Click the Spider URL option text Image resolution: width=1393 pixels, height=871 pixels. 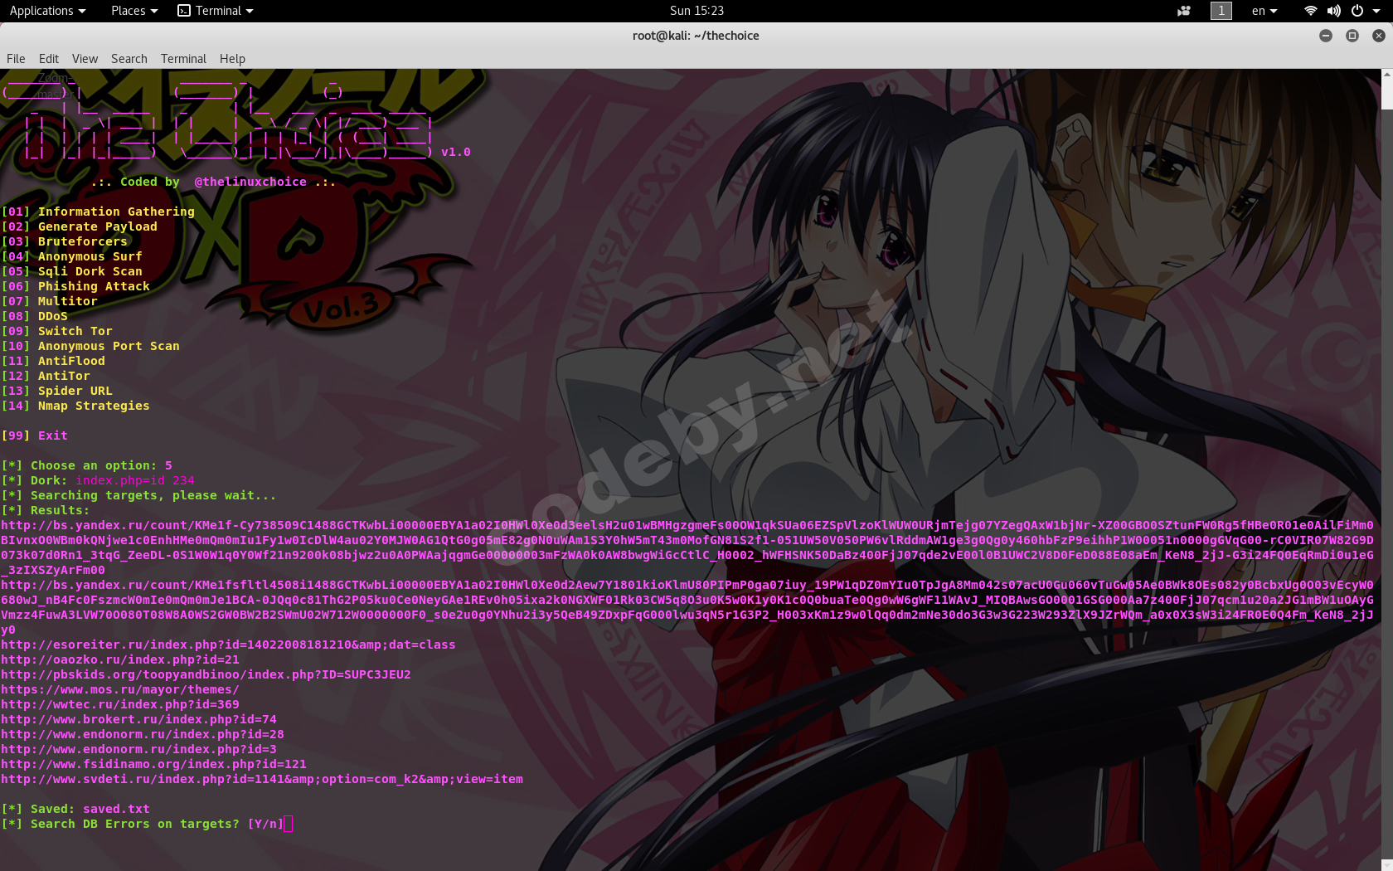click(x=75, y=391)
